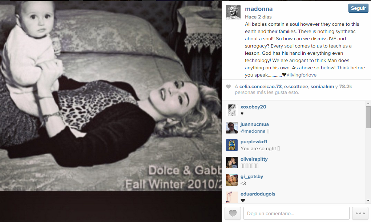This screenshot has width=371, height=222.
Task: Click madonna's profile avatar picture
Action: tap(233, 12)
